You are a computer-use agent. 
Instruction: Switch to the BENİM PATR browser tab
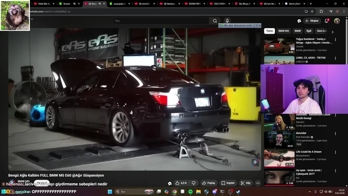[x=194, y=4]
